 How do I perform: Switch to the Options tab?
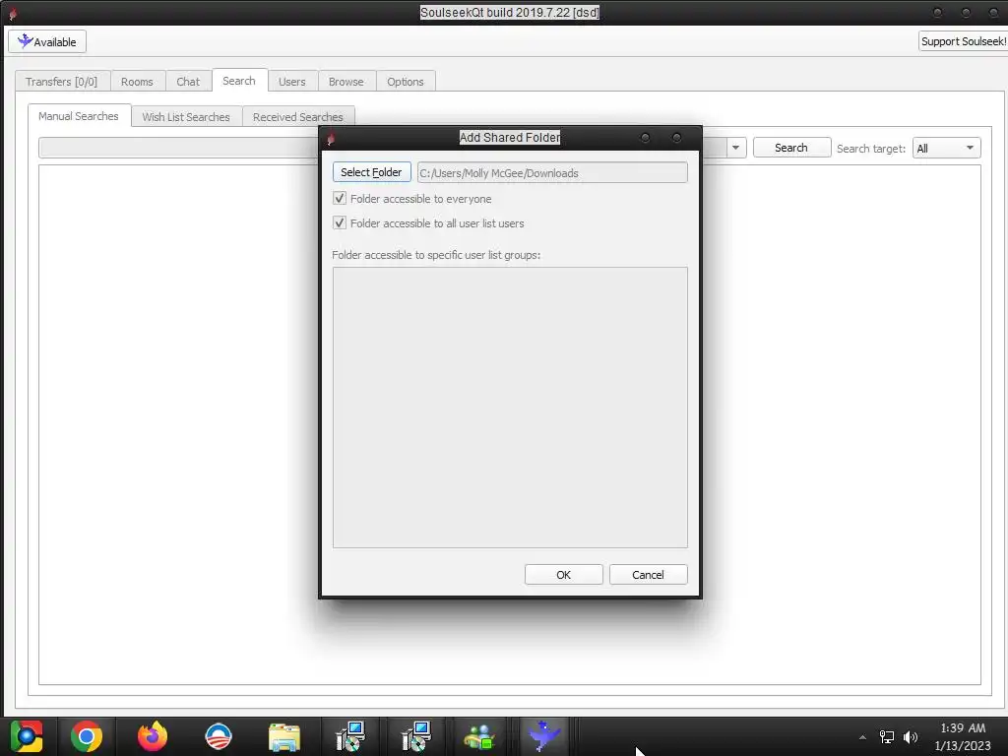(x=405, y=82)
